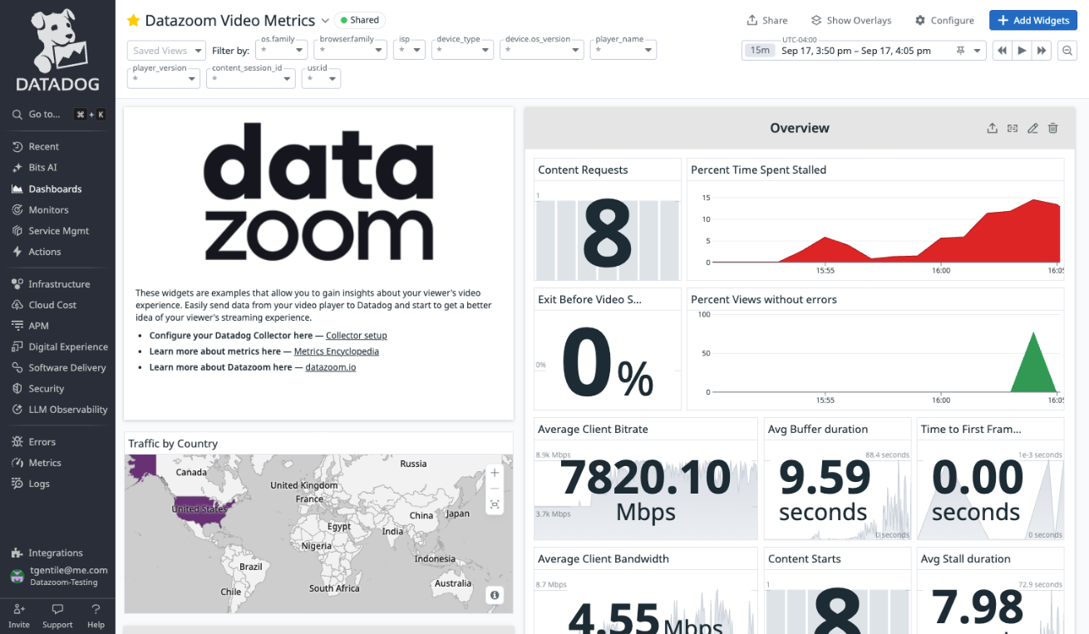The image size is (1089, 634).
Task: Delete the Overview group using the trash icon
Action: (x=1052, y=128)
